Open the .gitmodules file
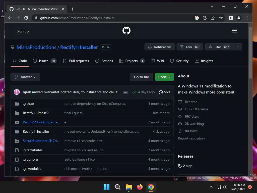257x193 pixels. tap(32, 169)
